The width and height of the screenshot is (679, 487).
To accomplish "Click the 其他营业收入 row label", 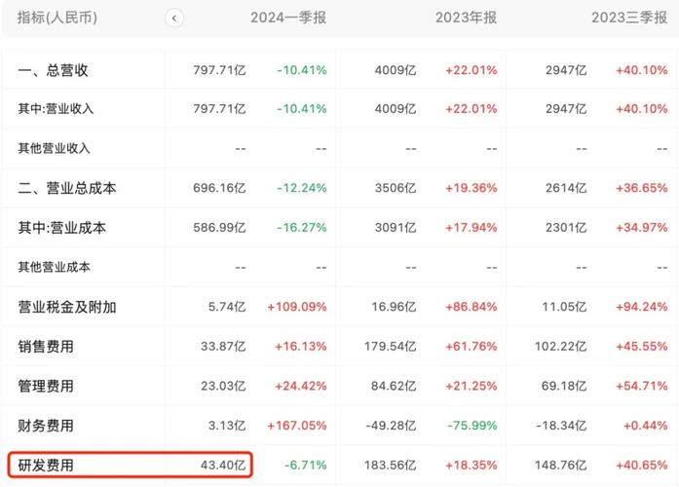I will click(55, 148).
